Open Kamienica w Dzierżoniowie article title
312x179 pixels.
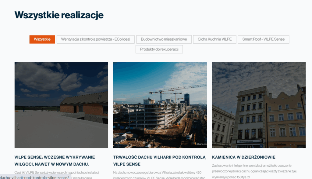(x=243, y=157)
